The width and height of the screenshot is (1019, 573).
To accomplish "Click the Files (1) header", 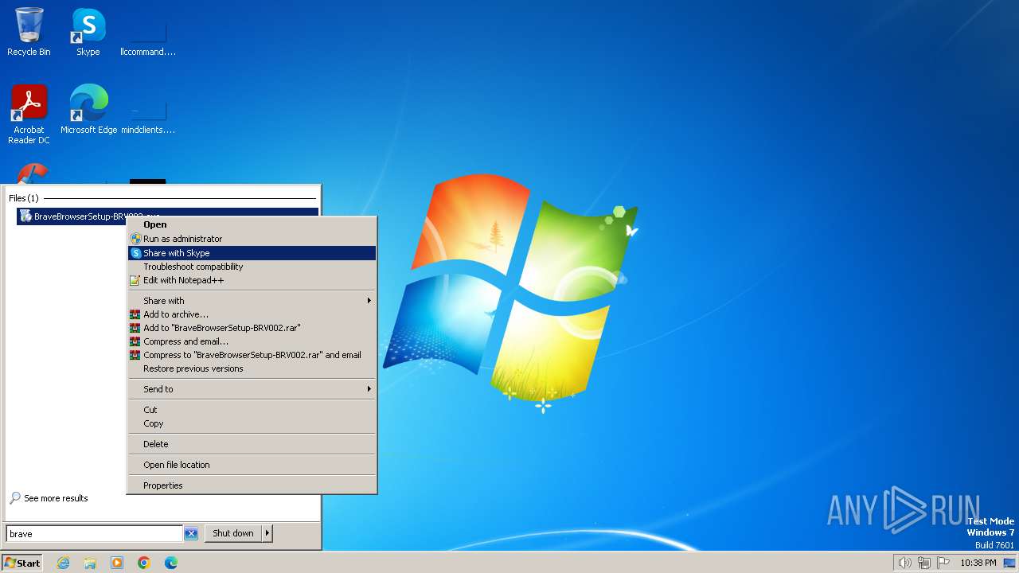I will 24,198.
